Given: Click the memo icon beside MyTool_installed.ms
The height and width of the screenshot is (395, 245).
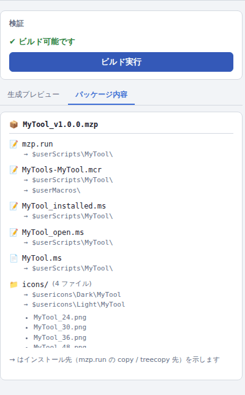Looking at the screenshot, I should (13, 206).
